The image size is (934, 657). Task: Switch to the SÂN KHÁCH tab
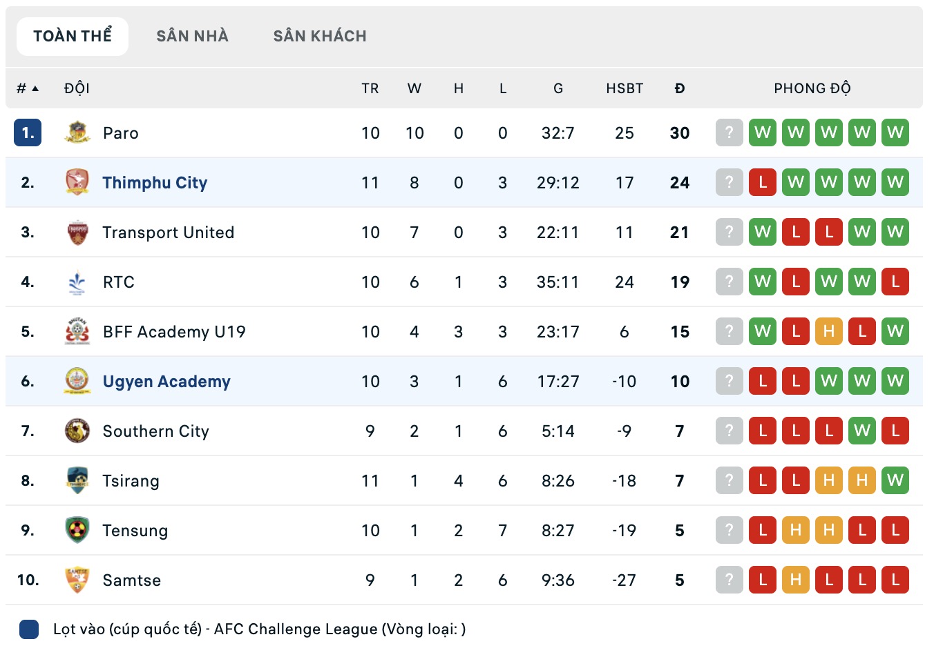coord(320,36)
